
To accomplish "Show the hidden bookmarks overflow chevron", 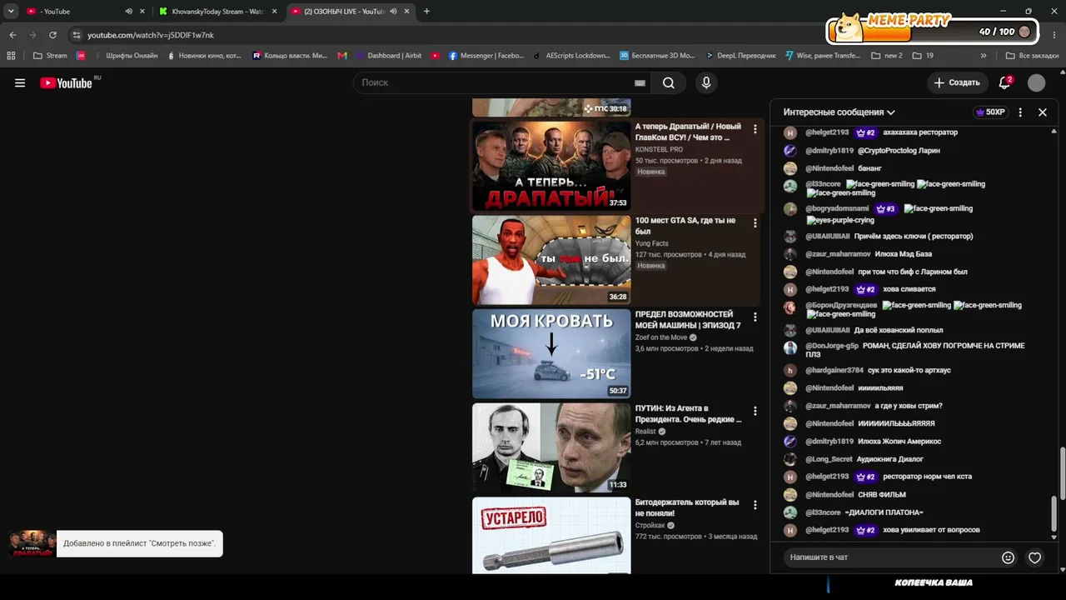I will (x=984, y=56).
